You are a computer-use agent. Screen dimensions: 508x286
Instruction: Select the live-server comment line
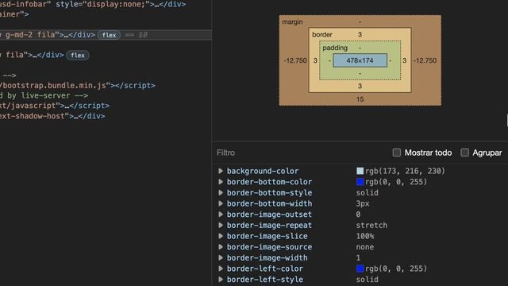tap(44, 95)
